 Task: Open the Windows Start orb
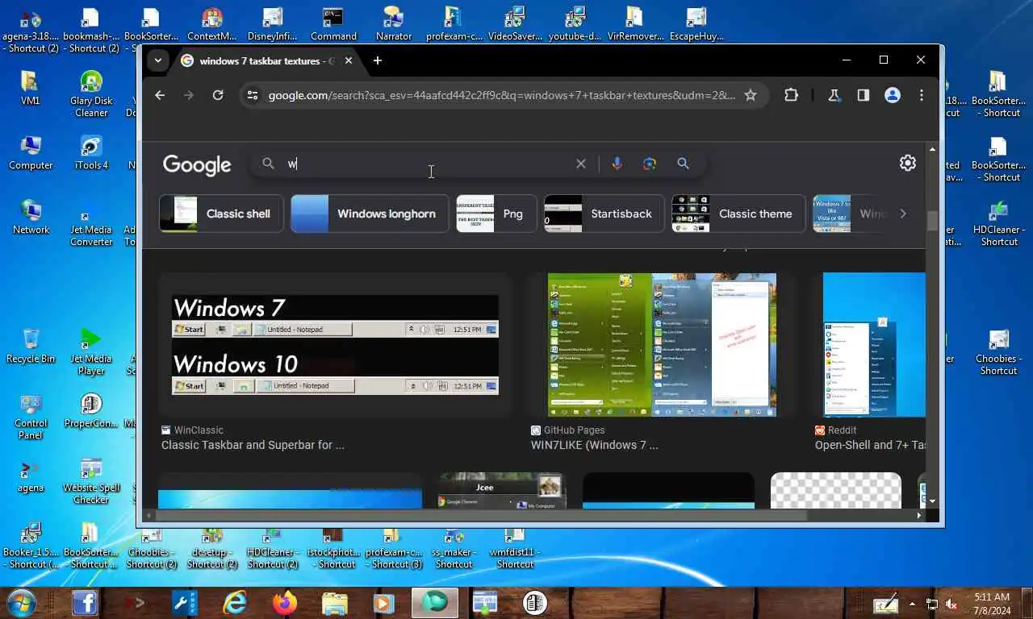pyautogui.click(x=21, y=603)
